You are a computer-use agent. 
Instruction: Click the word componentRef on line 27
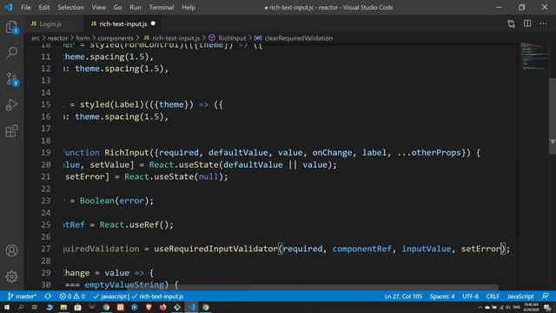(x=362, y=249)
